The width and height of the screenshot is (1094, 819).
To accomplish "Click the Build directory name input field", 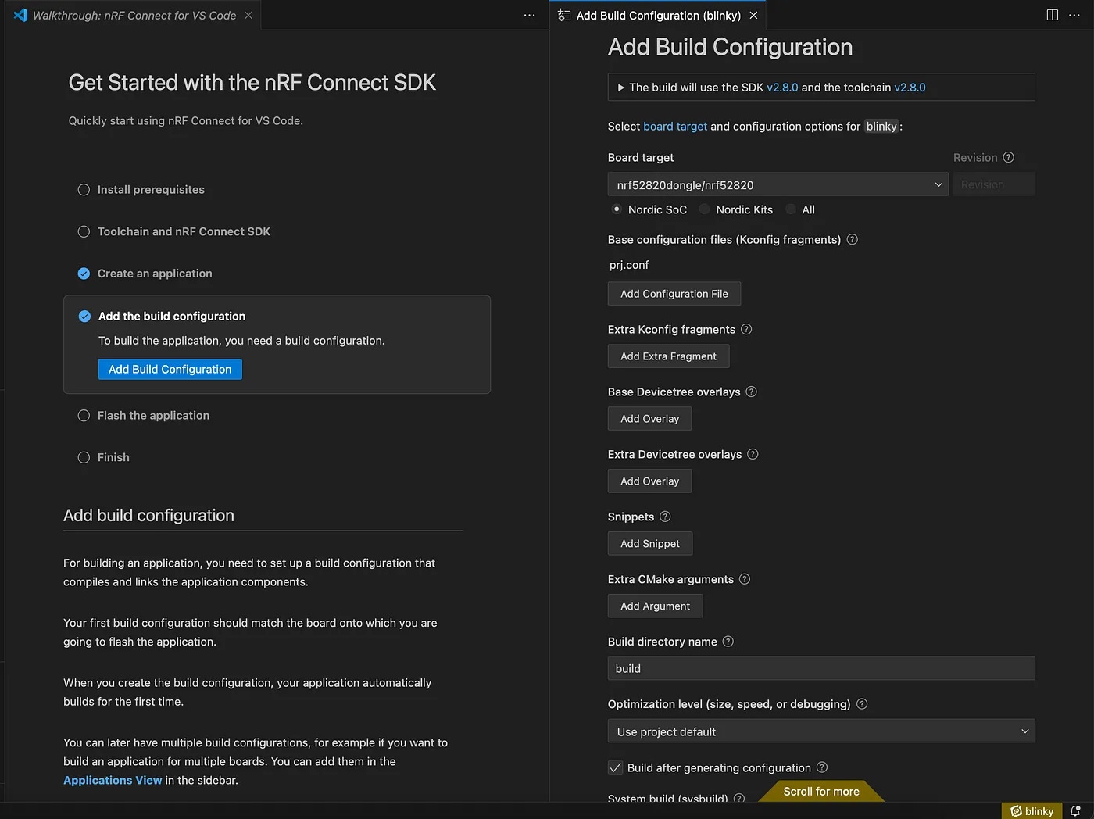I will coord(821,668).
